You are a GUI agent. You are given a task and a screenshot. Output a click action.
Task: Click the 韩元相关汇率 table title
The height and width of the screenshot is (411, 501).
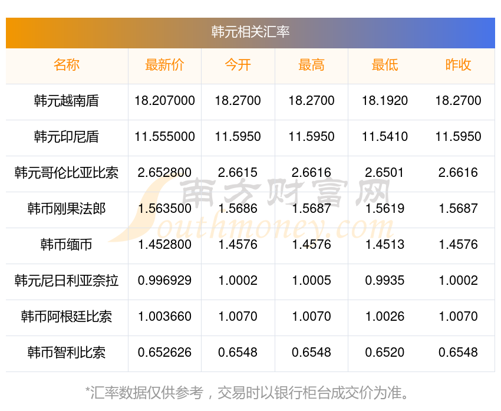click(250, 32)
